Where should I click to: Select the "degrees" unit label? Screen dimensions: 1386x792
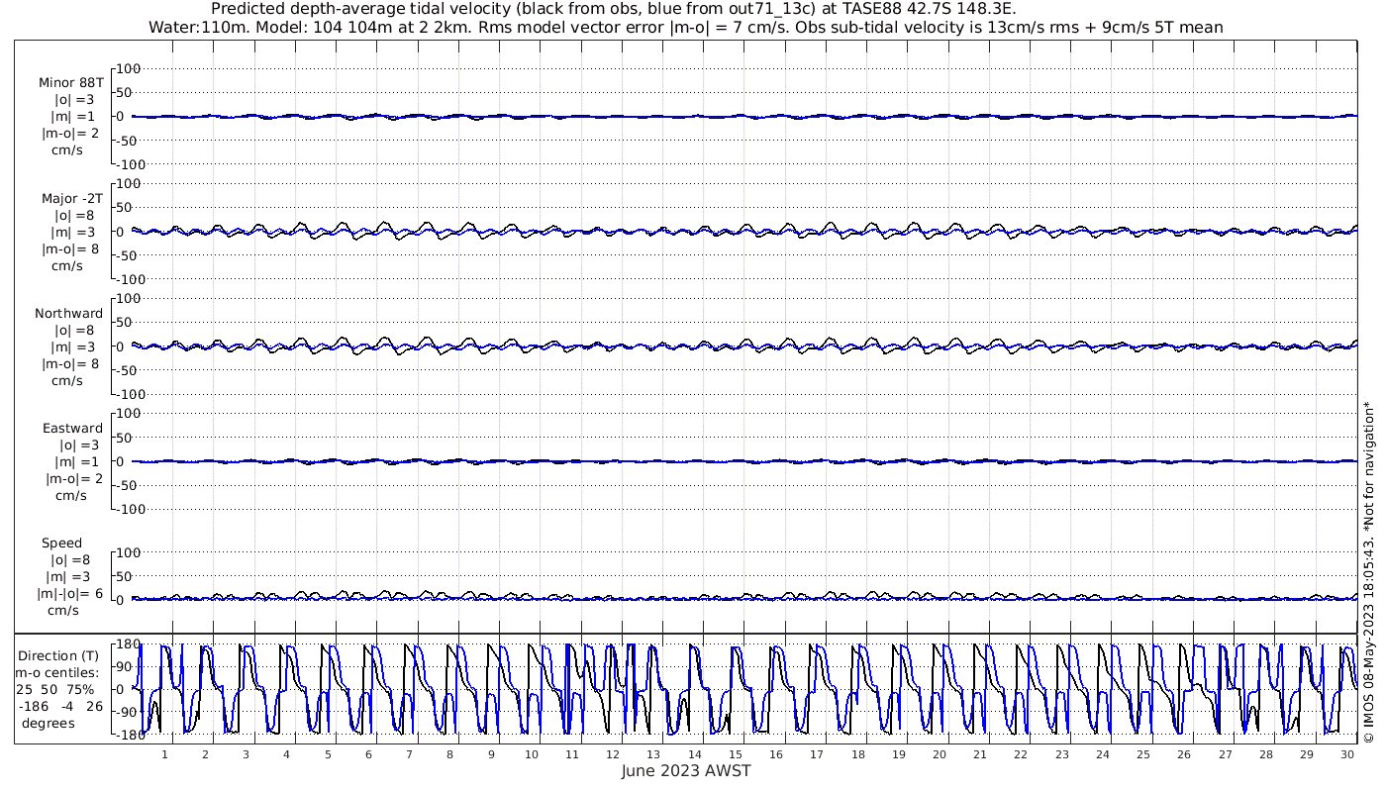(x=49, y=723)
